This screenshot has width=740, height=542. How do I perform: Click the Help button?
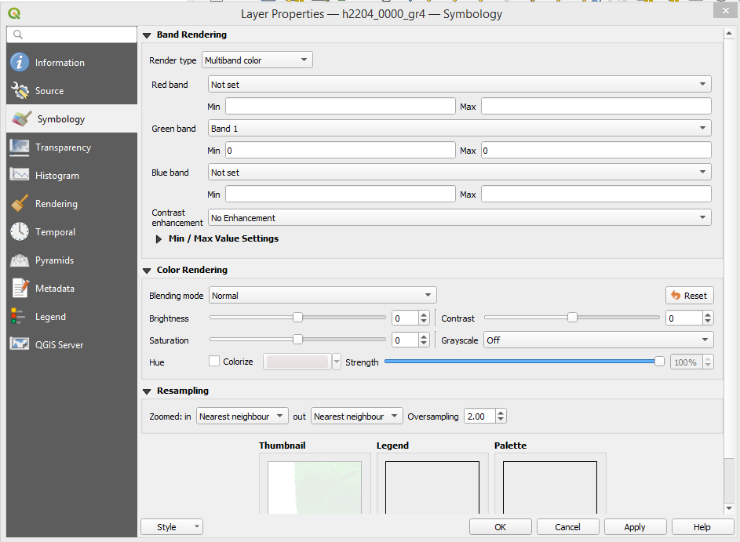pyautogui.click(x=702, y=527)
